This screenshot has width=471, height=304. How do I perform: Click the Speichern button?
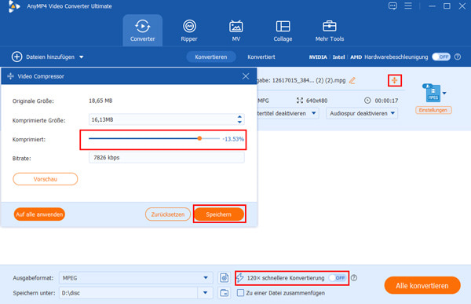219,214
